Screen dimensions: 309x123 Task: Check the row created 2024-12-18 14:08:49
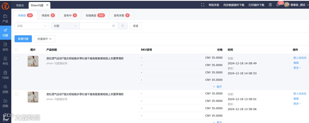click(17, 58)
